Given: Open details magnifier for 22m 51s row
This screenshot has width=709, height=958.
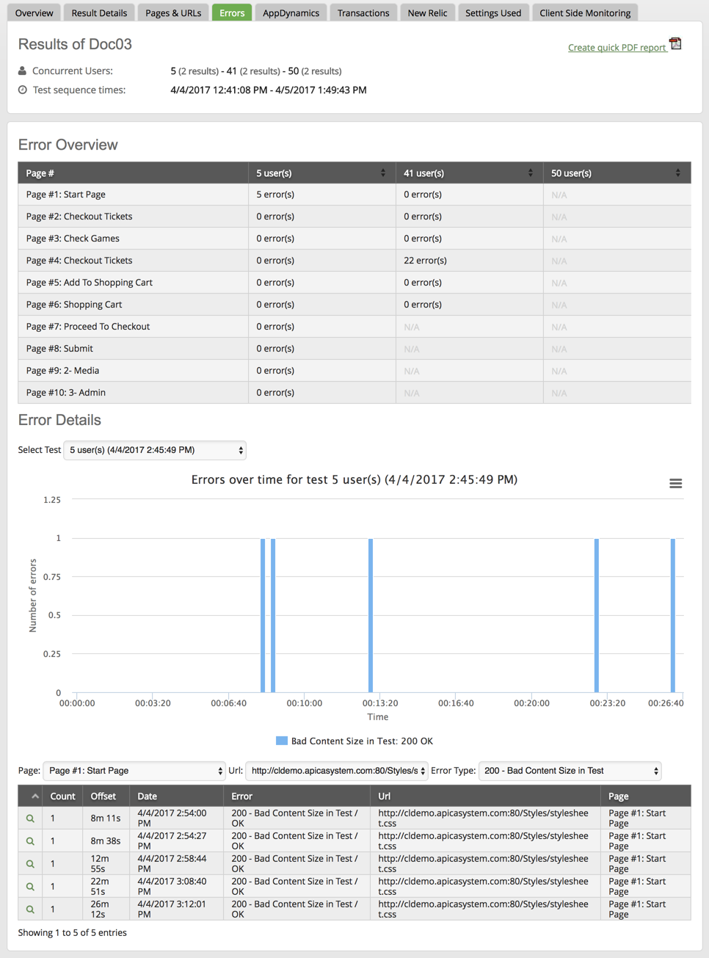Looking at the screenshot, I should (x=30, y=887).
